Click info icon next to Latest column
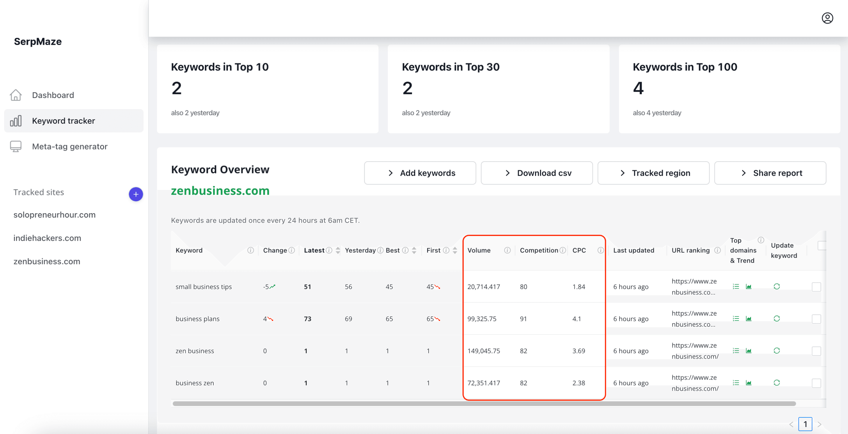The height and width of the screenshot is (434, 848). click(329, 250)
